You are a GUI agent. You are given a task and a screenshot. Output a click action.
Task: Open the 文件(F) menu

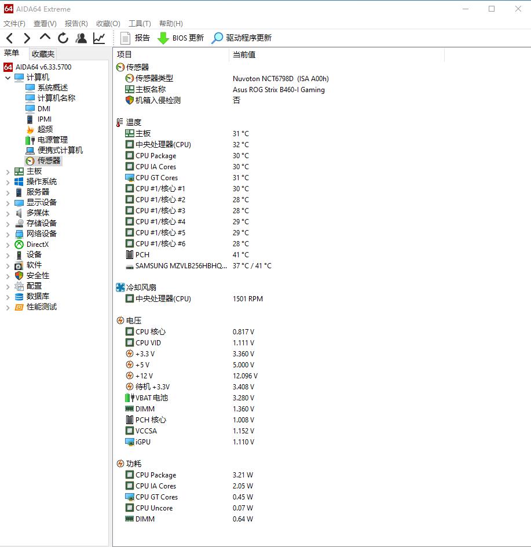[14, 23]
